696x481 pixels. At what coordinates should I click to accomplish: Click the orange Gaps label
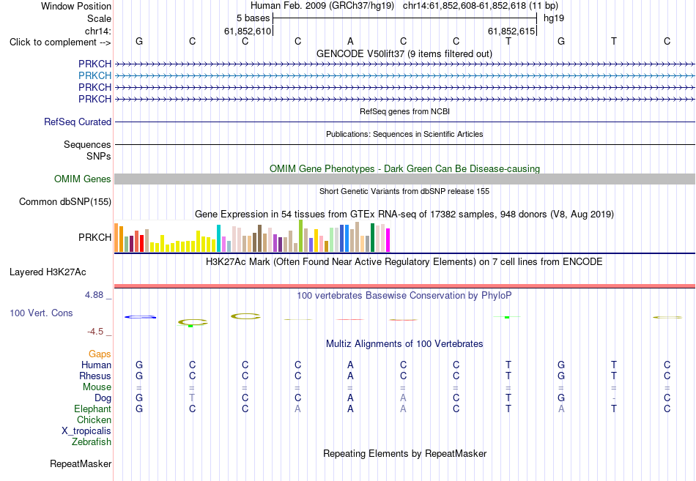[100, 354]
